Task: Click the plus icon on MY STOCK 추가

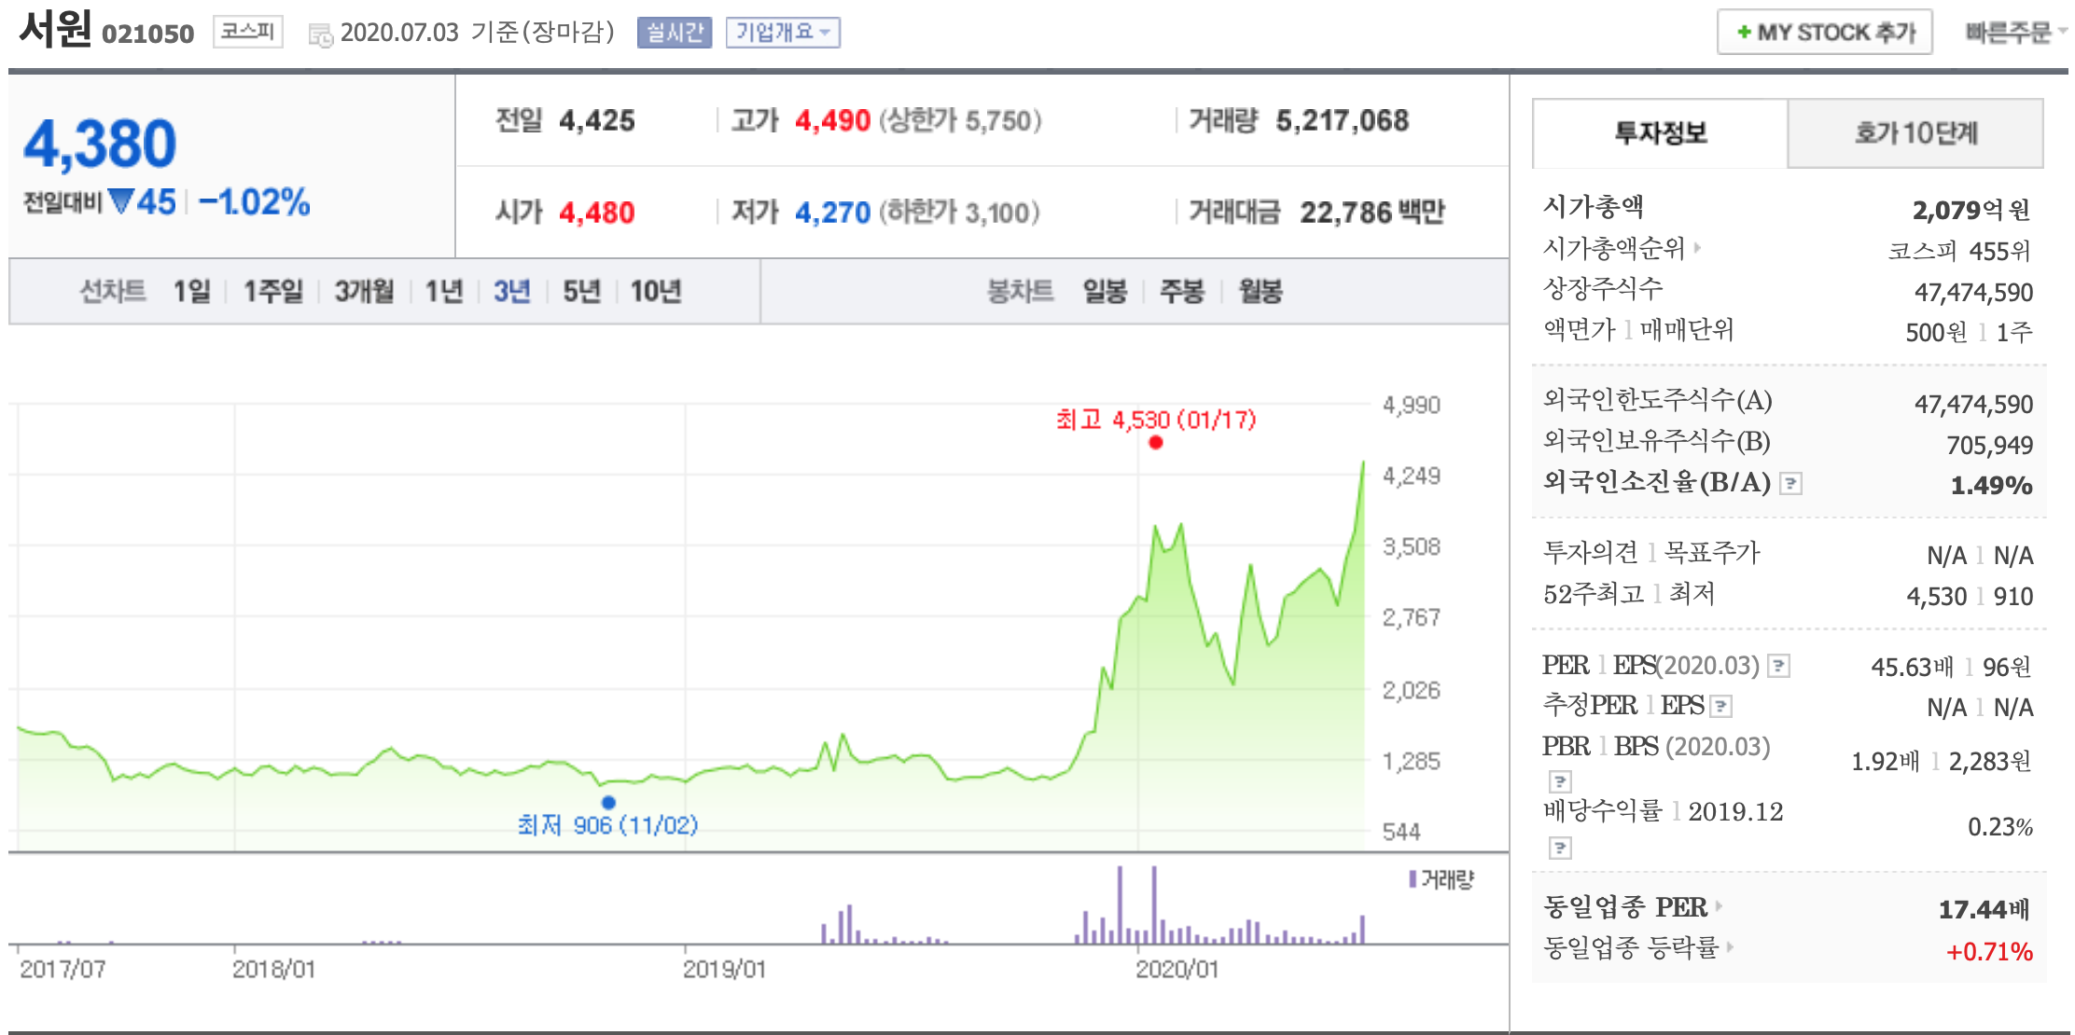Action: pos(1743,33)
